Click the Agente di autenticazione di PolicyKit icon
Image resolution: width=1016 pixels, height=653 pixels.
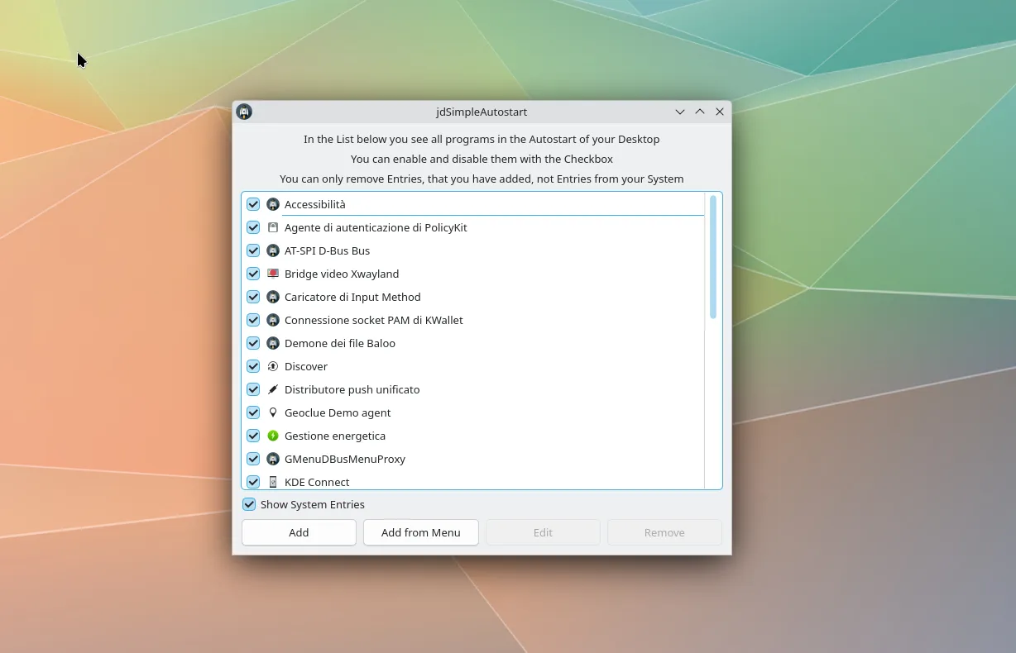tap(273, 227)
